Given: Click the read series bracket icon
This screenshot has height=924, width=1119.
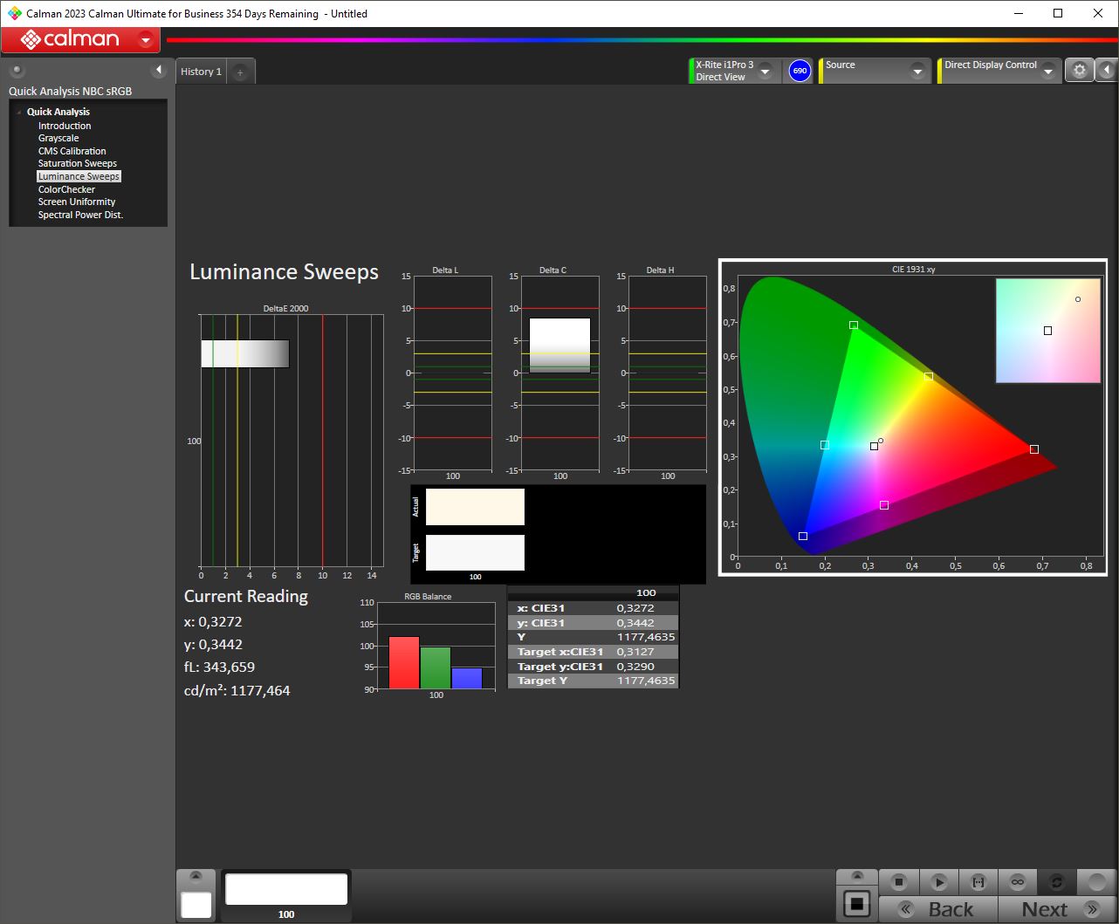Looking at the screenshot, I should pyautogui.click(x=978, y=882).
